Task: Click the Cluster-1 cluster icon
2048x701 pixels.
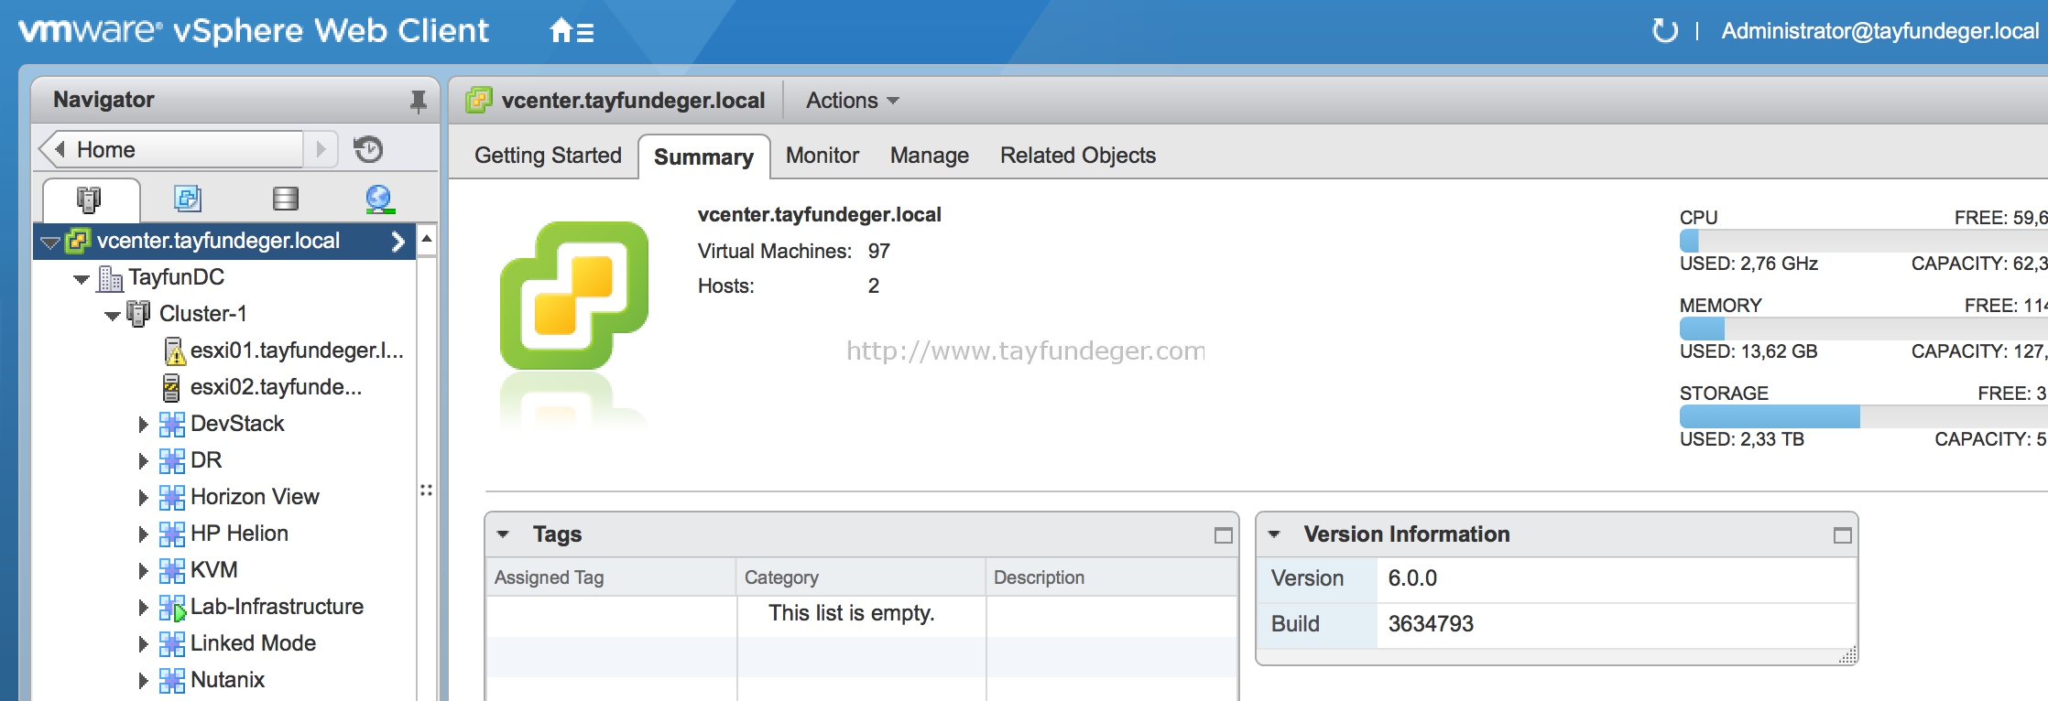Action: (138, 314)
